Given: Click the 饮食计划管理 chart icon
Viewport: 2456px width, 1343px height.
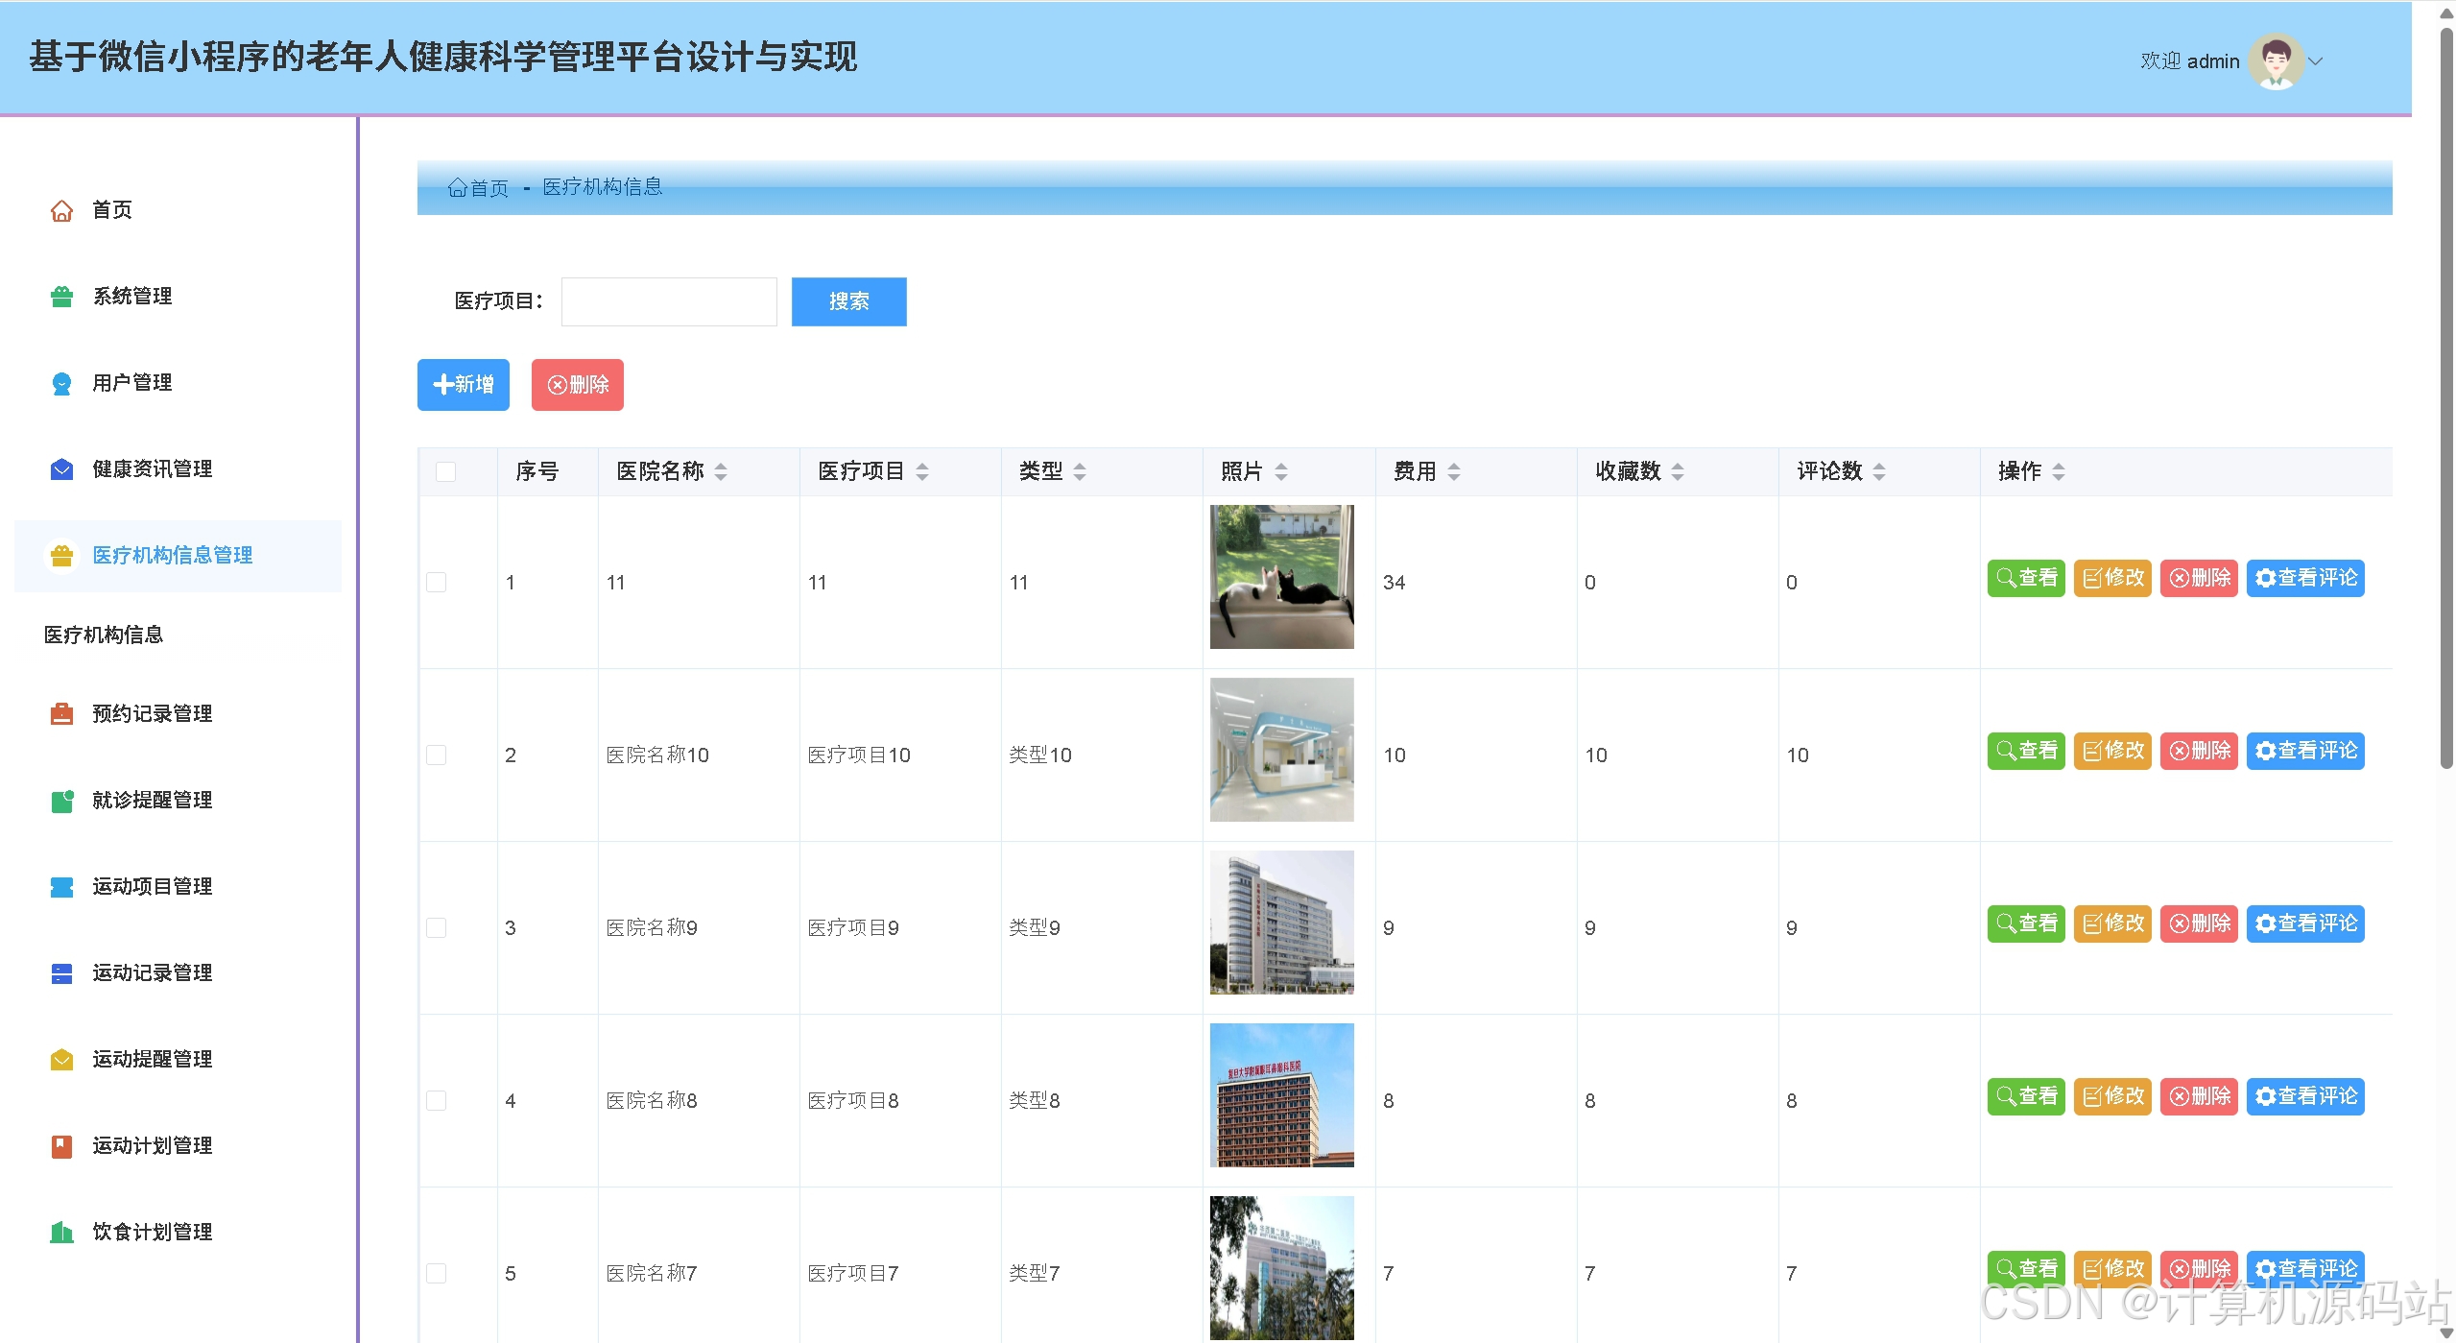Looking at the screenshot, I should 61,1233.
